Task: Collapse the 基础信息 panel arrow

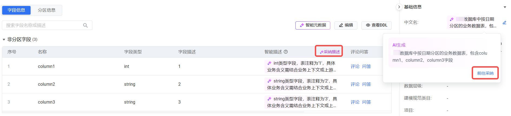Action: 505,7
